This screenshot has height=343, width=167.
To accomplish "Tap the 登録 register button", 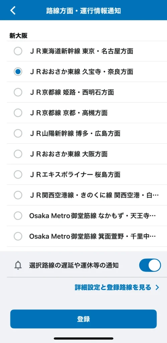I will (84, 319).
